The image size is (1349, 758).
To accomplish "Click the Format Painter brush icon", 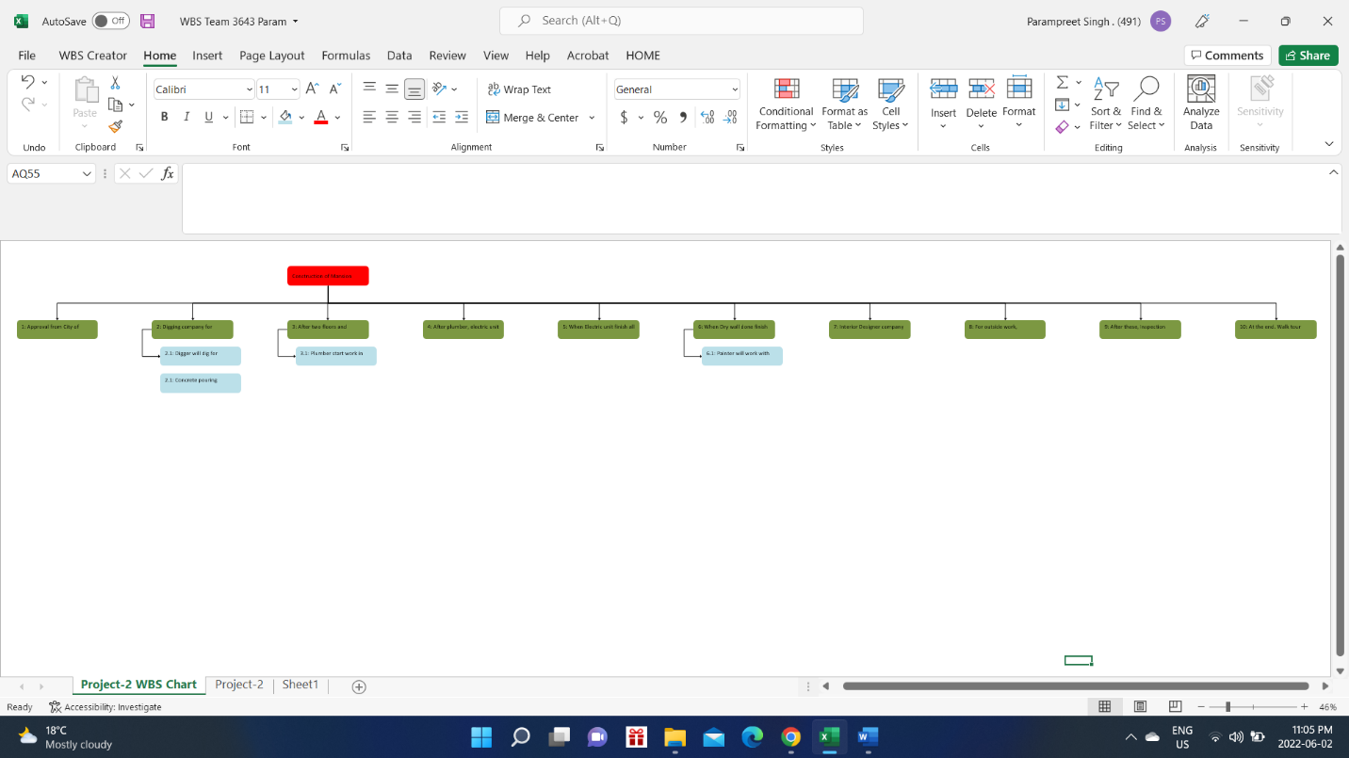I will tap(115, 126).
